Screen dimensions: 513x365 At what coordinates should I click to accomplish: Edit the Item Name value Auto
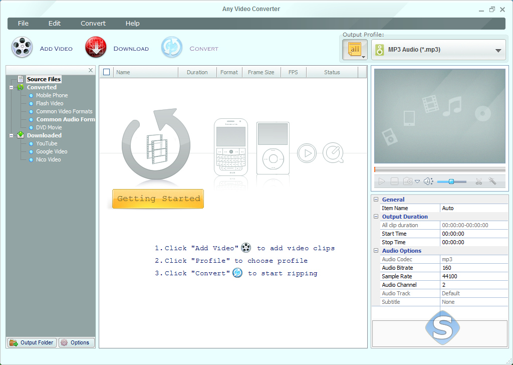[474, 208]
